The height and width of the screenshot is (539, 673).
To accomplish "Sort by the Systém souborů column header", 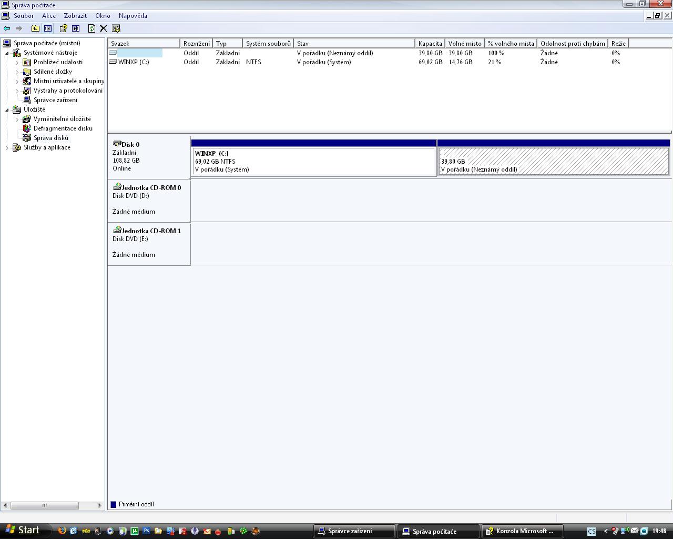I will tap(268, 44).
